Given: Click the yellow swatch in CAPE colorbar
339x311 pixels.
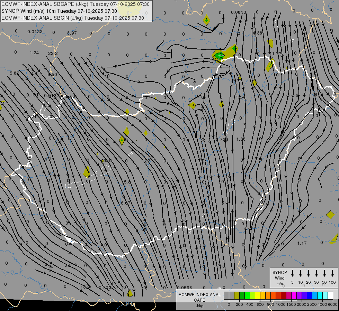Looking at the screenshot, I should [258, 295].
